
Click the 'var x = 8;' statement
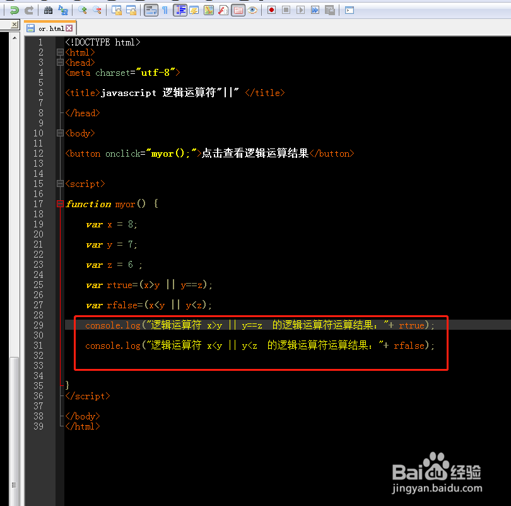coord(112,224)
